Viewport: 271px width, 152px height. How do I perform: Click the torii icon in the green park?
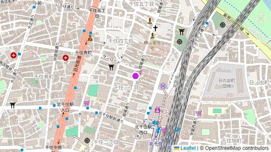tap(182, 32)
